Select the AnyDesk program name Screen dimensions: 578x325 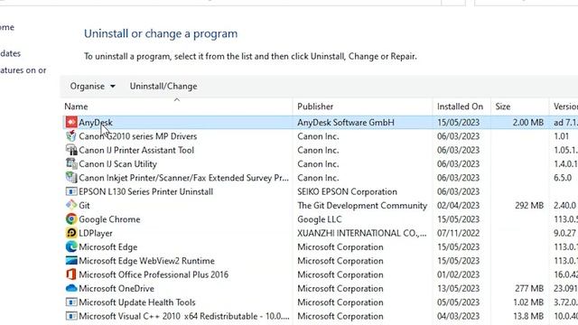pos(96,123)
